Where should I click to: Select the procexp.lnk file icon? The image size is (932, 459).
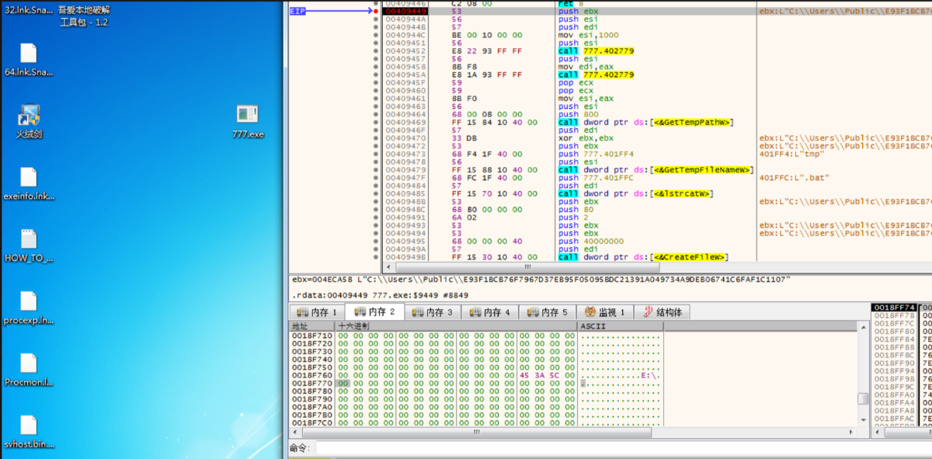(x=29, y=302)
